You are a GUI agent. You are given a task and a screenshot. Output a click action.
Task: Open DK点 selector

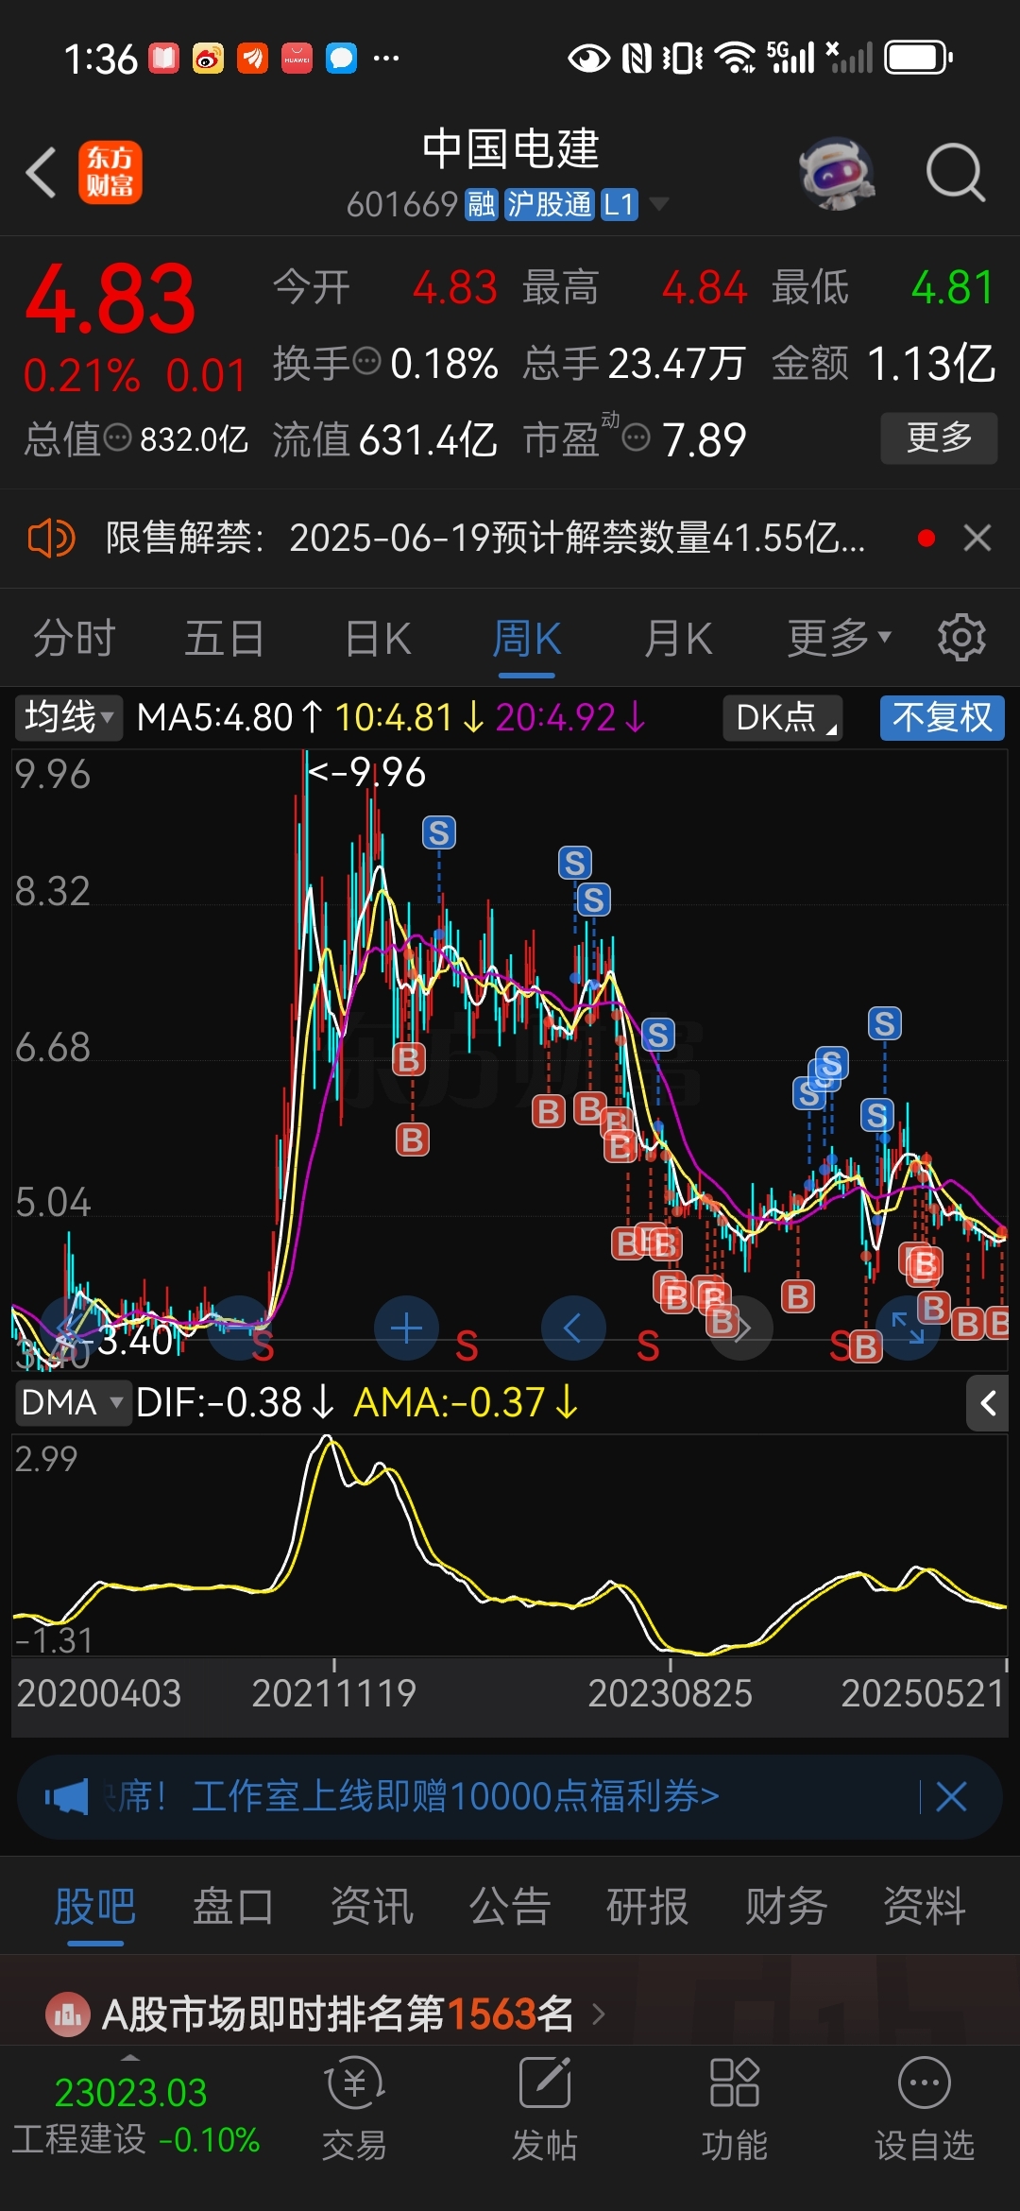[x=783, y=718]
